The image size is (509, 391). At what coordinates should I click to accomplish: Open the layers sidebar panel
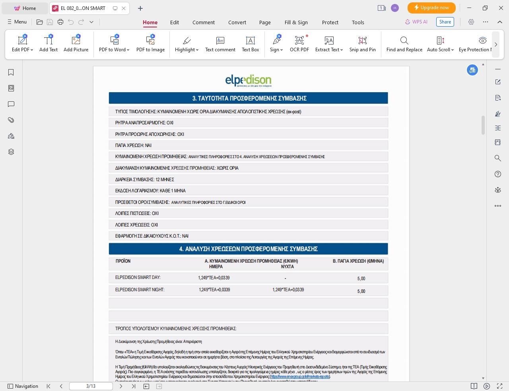pyautogui.click(x=11, y=152)
